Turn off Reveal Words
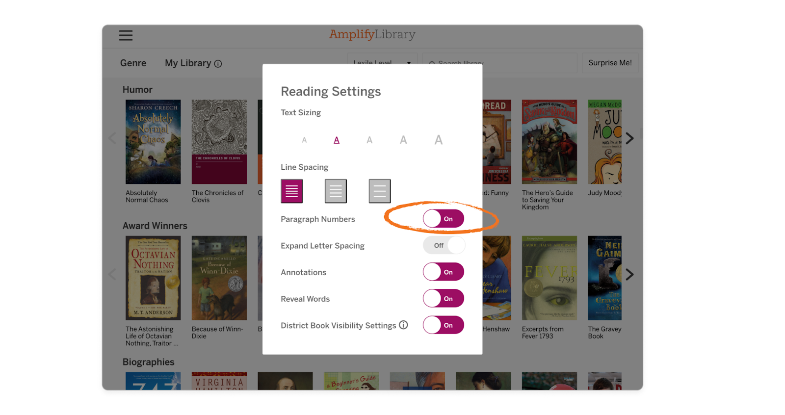 click(443, 298)
